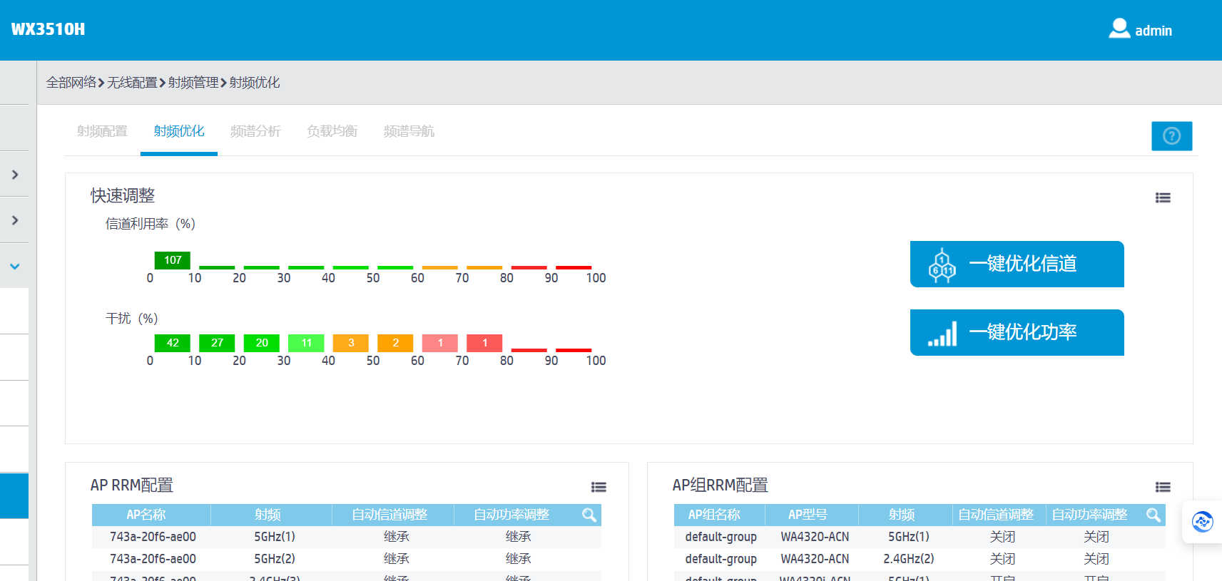The height and width of the screenshot is (581, 1222).
Task: Select the orange interference bar showing 3
Action: pos(351,343)
